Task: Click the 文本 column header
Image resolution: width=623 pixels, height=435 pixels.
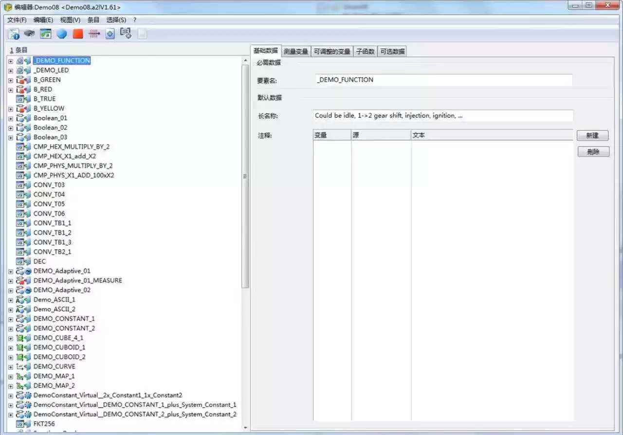Action: 492,135
